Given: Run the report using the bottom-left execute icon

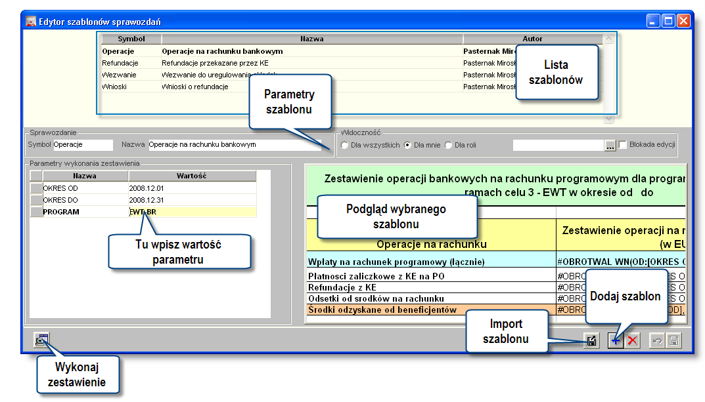Looking at the screenshot, I should pos(41,340).
